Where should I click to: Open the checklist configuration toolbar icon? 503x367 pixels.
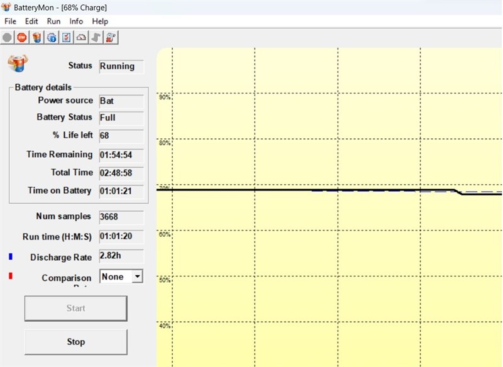click(67, 38)
